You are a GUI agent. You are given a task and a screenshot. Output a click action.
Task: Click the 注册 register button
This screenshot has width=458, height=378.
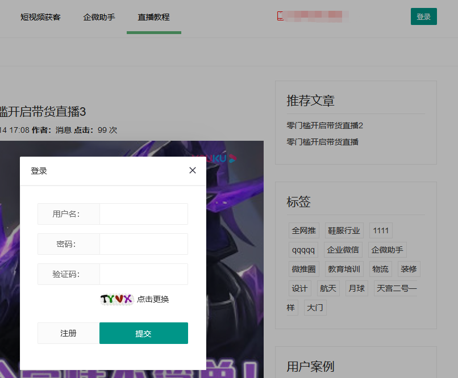(x=68, y=333)
